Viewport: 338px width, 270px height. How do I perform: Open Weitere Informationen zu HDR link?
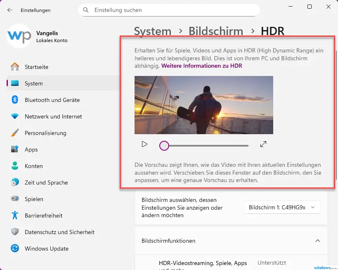pyautogui.click(x=201, y=66)
